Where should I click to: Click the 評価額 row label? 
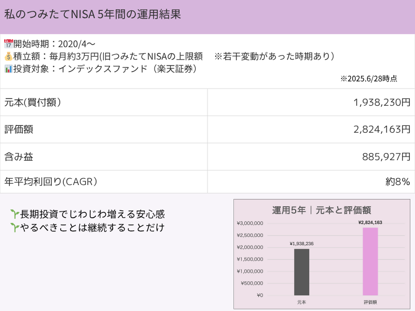19,130
